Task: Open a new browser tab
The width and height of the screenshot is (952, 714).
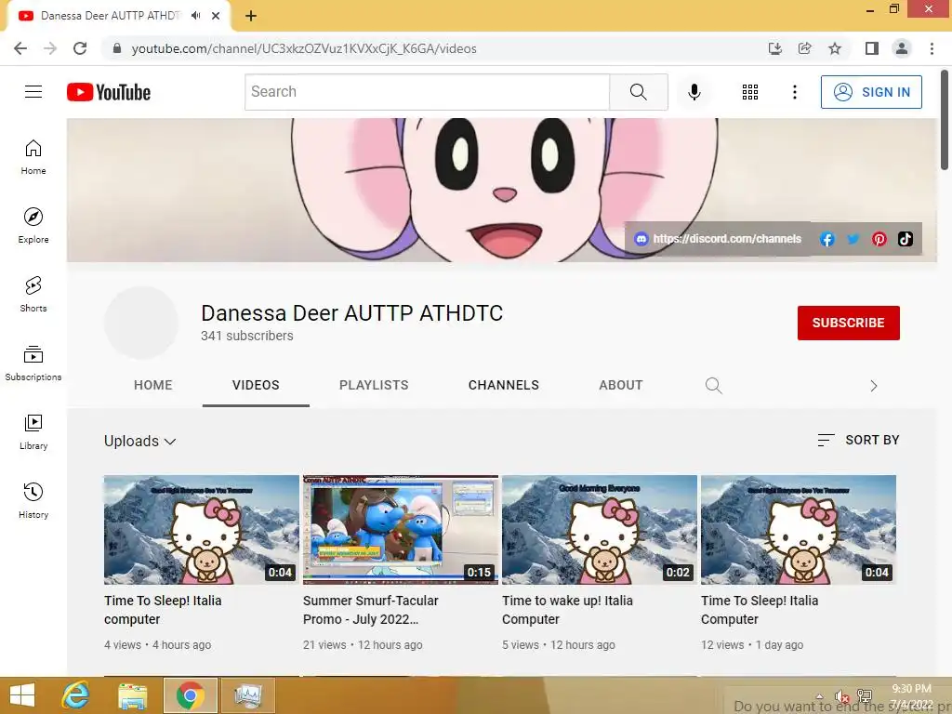Action: tap(251, 16)
